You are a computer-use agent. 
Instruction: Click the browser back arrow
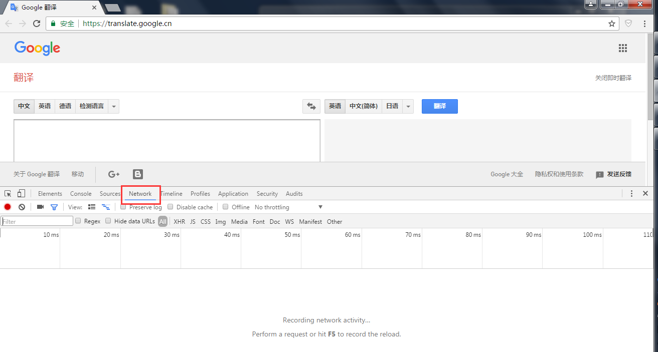9,24
